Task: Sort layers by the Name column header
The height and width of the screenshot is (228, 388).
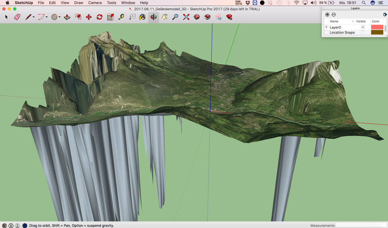Action: (334, 21)
